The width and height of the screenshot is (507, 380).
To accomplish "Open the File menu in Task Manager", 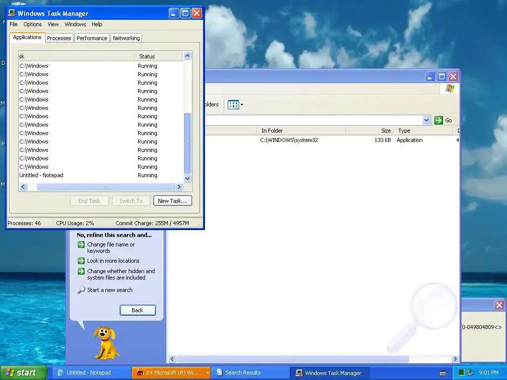I will coord(13,24).
